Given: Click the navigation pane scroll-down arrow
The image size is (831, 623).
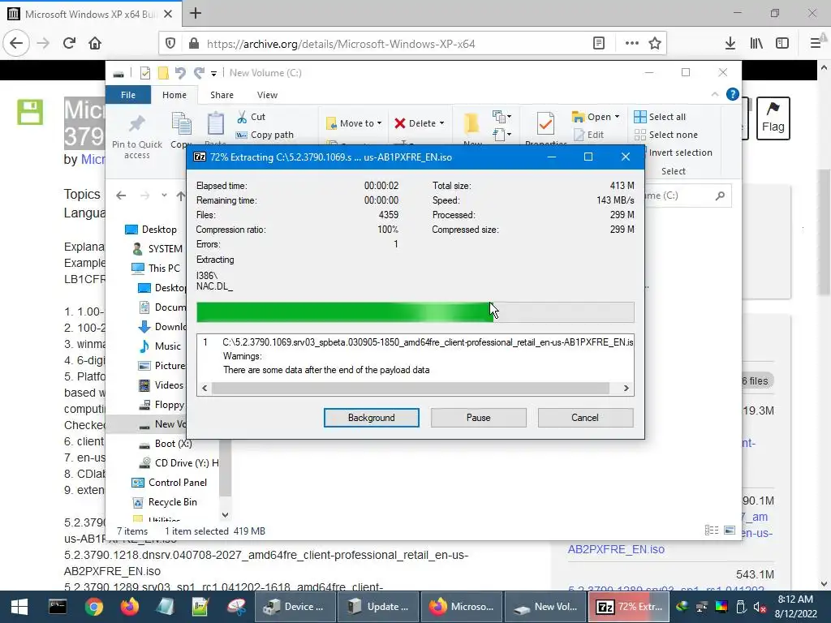Looking at the screenshot, I should [x=226, y=514].
